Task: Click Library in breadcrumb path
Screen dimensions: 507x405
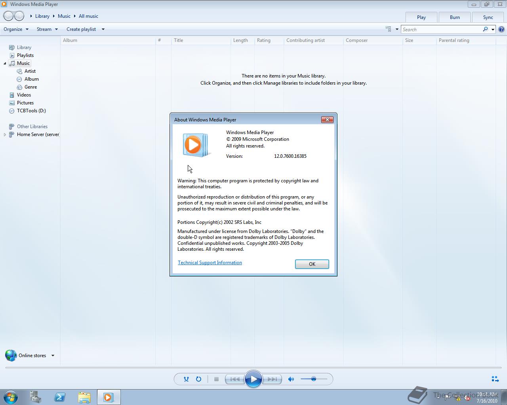Action: [x=42, y=16]
